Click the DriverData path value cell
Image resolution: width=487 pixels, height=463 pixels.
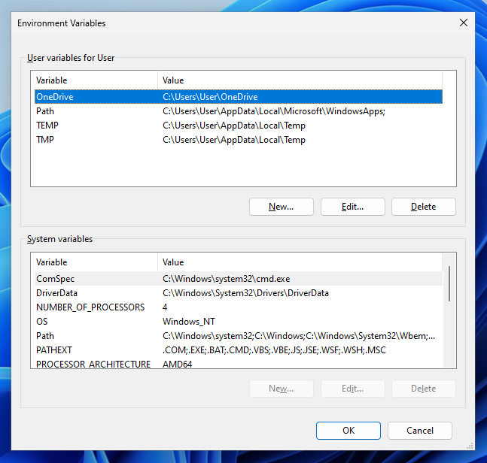245,292
